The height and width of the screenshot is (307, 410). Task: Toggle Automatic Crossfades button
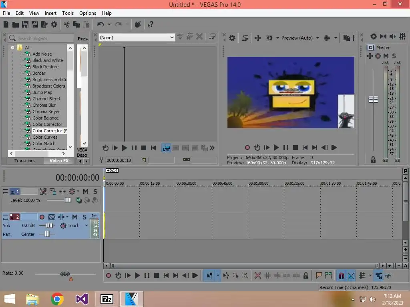[x=351, y=275]
